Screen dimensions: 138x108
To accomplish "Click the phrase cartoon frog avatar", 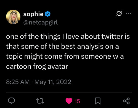I will click(37, 66).
